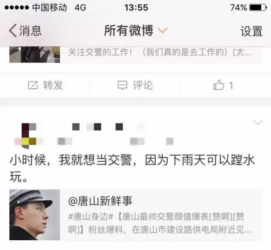Like the post via thumbs-up icon

(x=218, y=85)
